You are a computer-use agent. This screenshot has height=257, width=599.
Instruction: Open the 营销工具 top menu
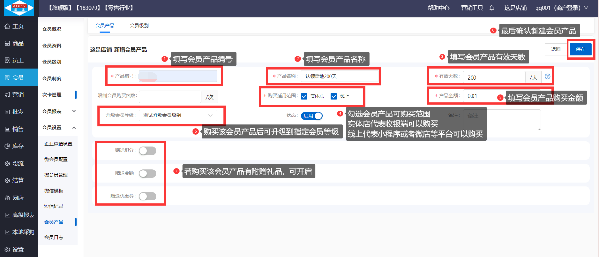[472, 8]
